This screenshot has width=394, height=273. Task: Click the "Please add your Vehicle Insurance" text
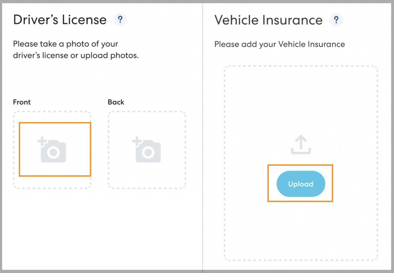point(279,44)
